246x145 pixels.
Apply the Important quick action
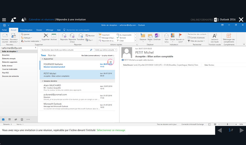click(x=104, y=35)
